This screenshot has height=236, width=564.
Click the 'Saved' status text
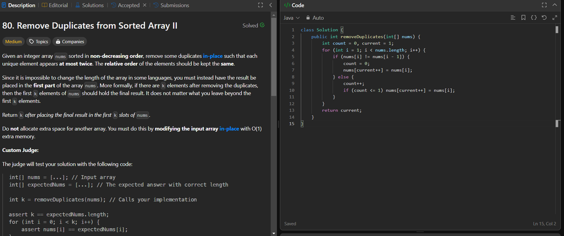point(290,224)
